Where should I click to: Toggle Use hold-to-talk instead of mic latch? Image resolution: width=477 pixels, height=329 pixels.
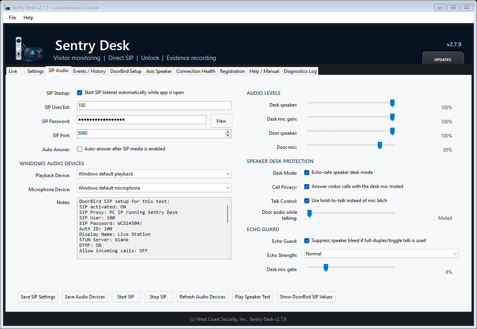[x=307, y=201]
